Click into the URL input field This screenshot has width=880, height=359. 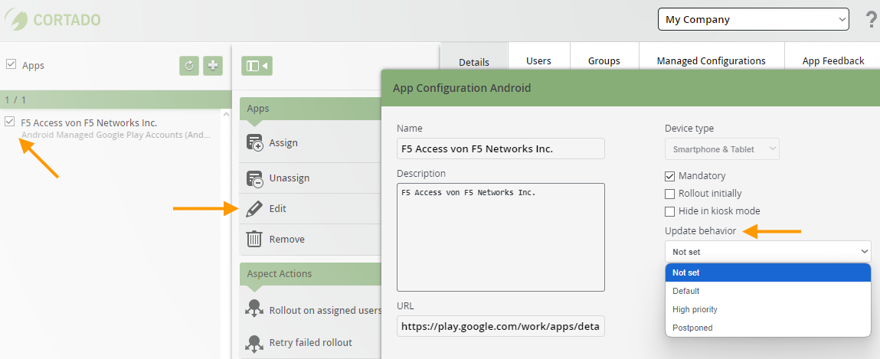click(x=501, y=326)
